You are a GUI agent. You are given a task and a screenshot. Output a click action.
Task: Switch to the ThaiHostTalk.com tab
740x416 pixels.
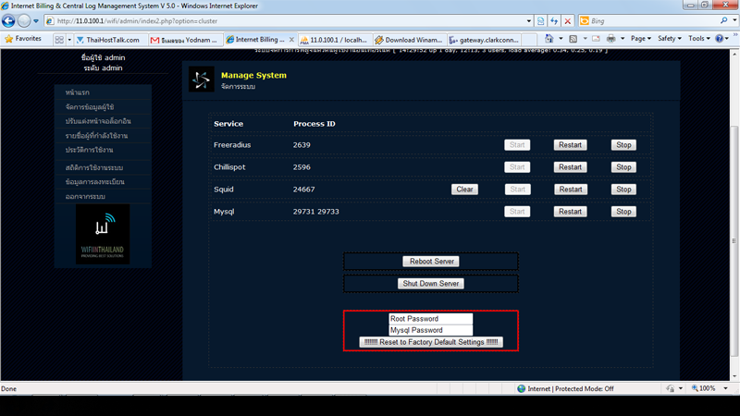pyautogui.click(x=108, y=40)
